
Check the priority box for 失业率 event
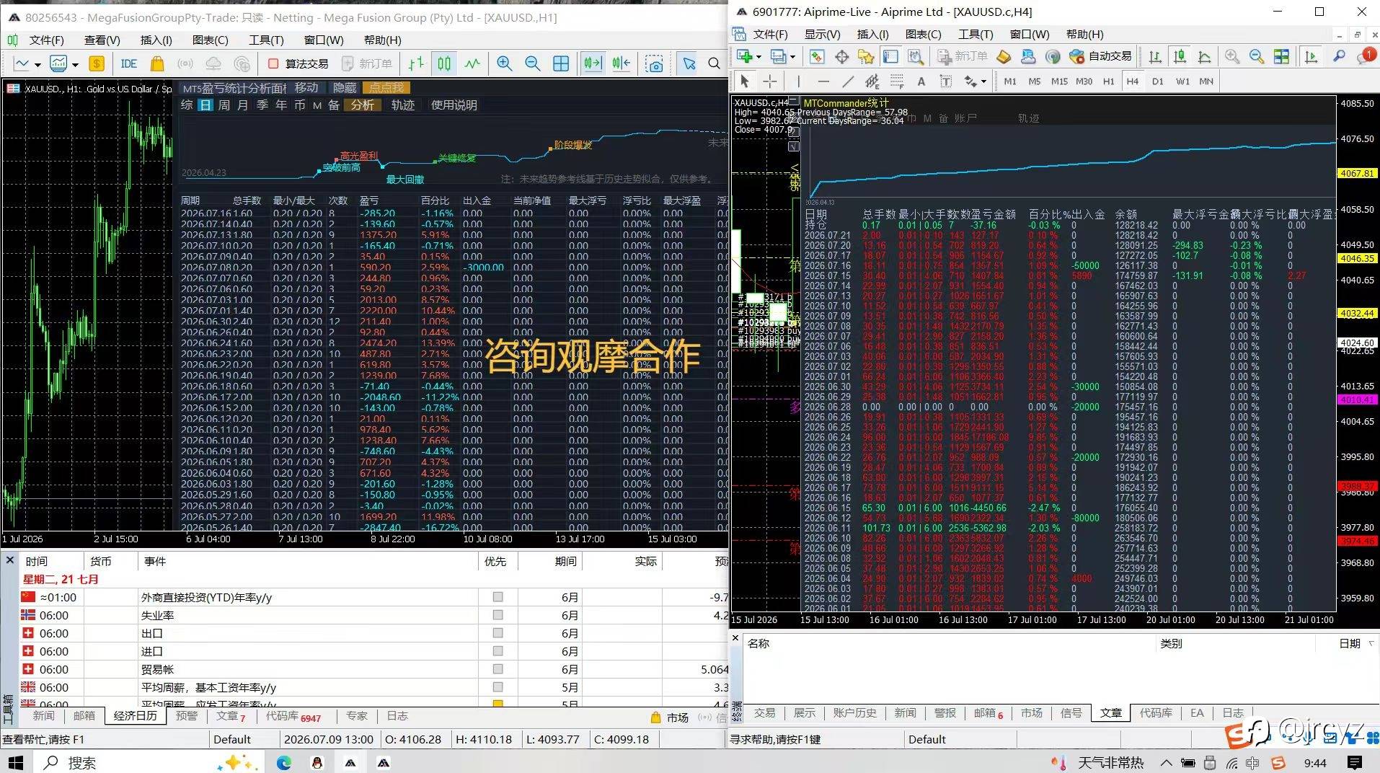(497, 615)
